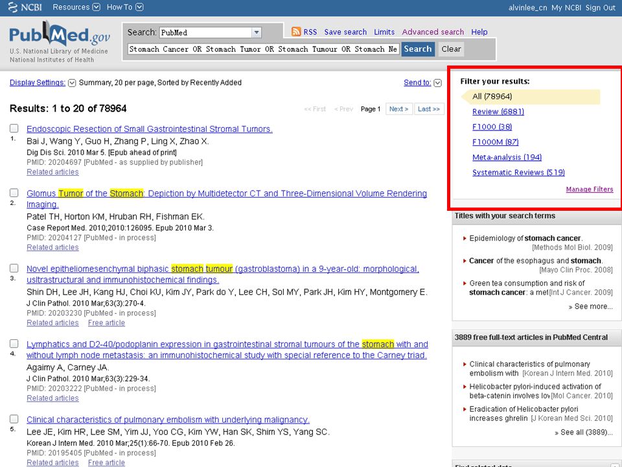Viewport: 622px width, 467px height.
Task: Open the Lymphatics and D2-40/podoplanin article
Action: (227, 350)
